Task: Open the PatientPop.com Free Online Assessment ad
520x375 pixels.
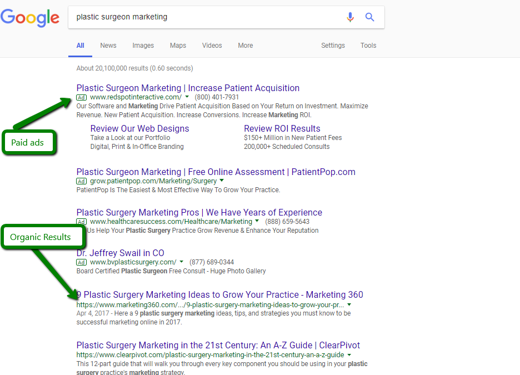Action: tap(216, 172)
